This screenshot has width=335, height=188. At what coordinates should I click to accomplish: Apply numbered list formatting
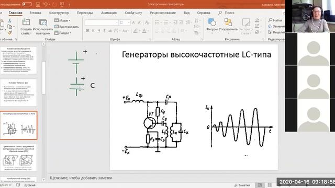(x=166, y=22)
